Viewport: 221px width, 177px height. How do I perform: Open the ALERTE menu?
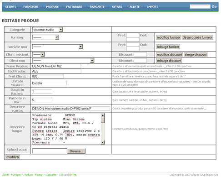(x=134, y=7)
